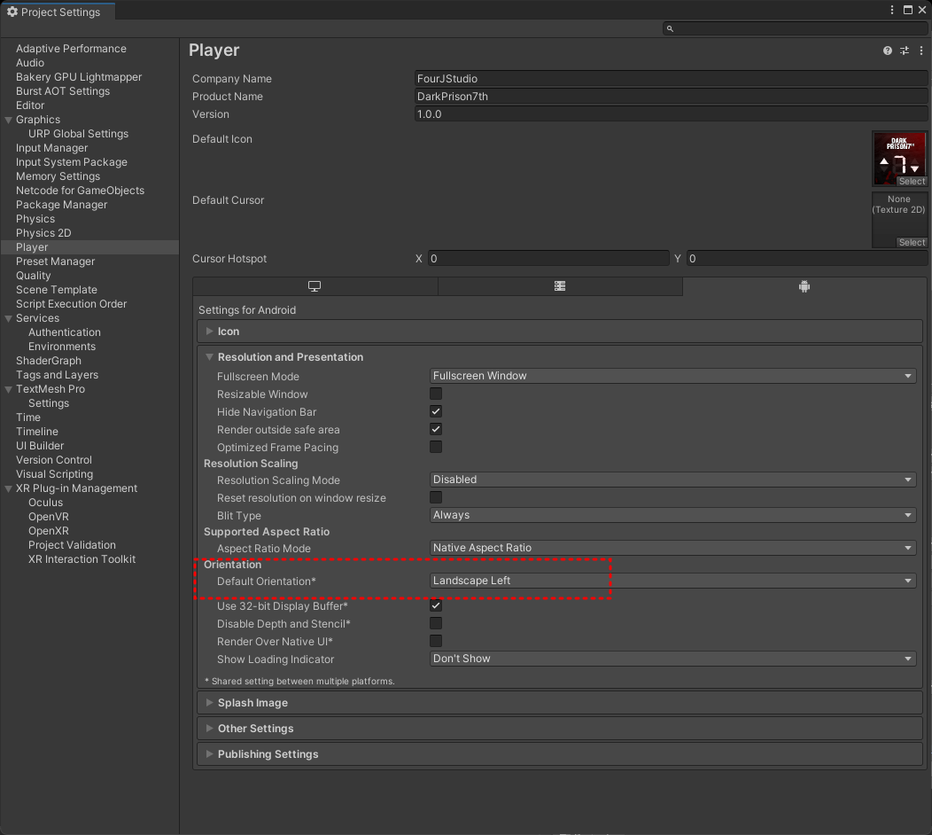Screen dimensions: 932x835
Task: Select Audio settings in sidebar
Action: click(x=30, y=63)
